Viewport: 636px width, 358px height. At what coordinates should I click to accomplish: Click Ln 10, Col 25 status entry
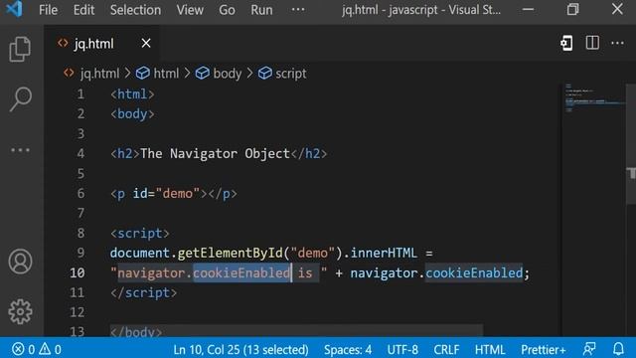(240, 349)
